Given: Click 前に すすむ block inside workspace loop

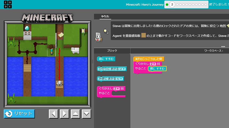Looking at the screenshot, I should pyautogui.click(x=157, y=69).
